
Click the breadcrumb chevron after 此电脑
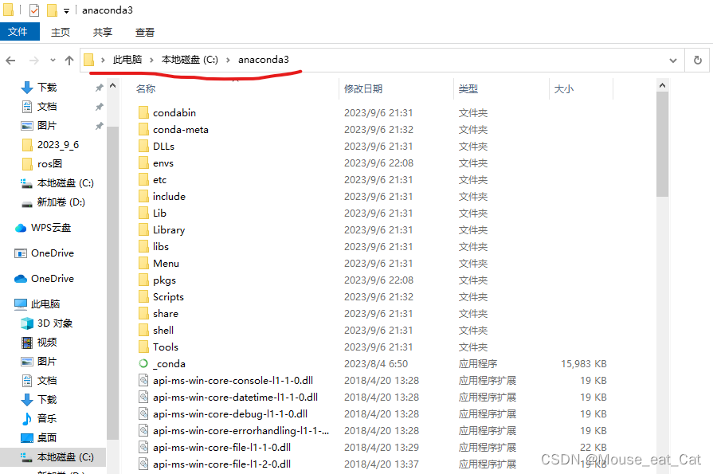(152, 59)
